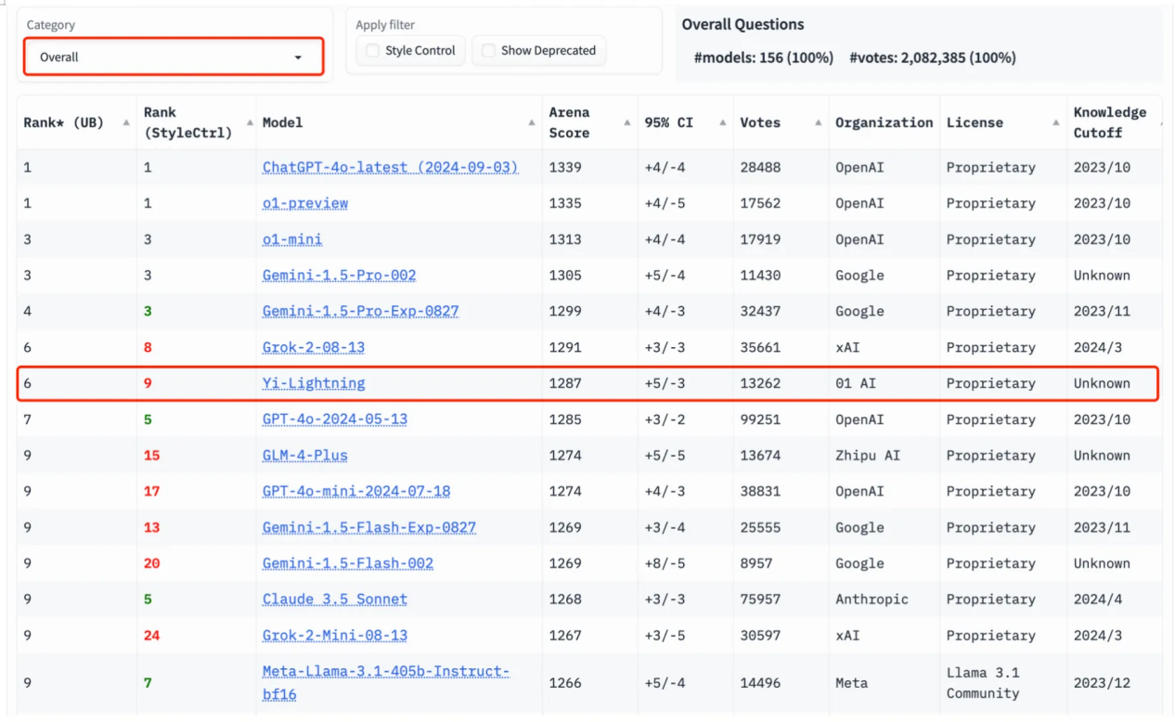The image size is (1175, 722).
Task: Click the Organization column header
Action: [884, 122]
